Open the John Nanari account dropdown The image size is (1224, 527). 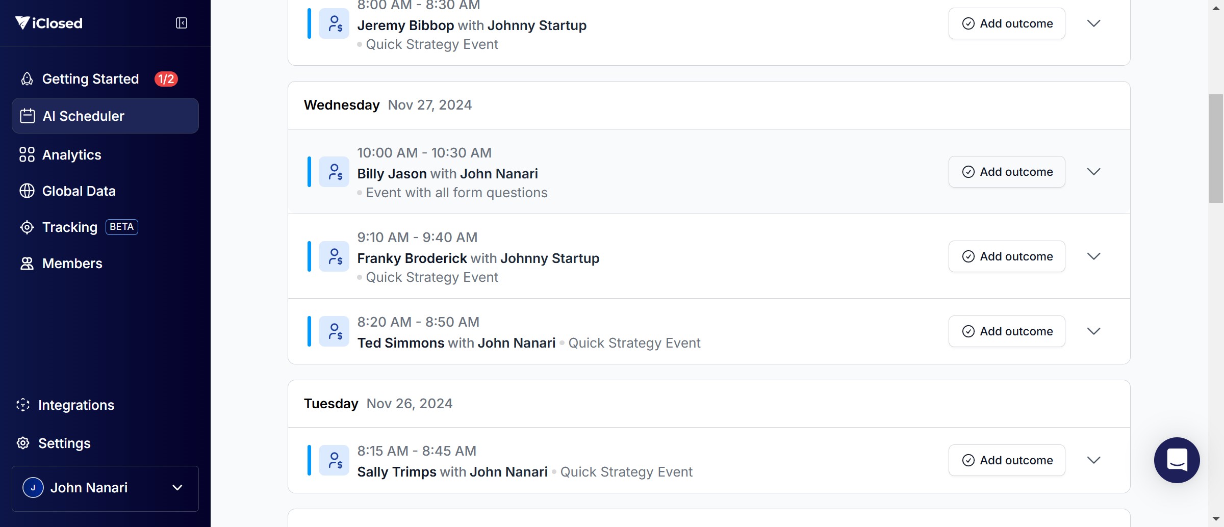click(177, 488)
